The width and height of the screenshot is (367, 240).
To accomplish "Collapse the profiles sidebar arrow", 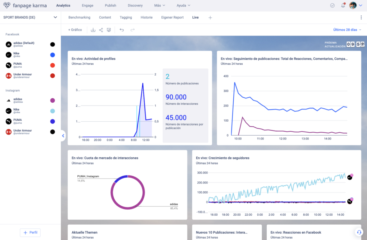I will (x=63, y=136).
